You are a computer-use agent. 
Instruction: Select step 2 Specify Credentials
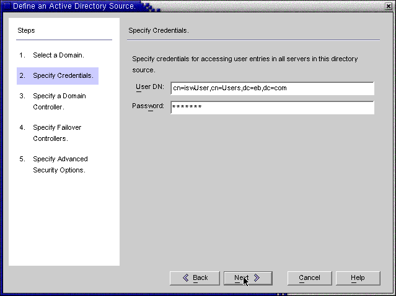[58, 76]
